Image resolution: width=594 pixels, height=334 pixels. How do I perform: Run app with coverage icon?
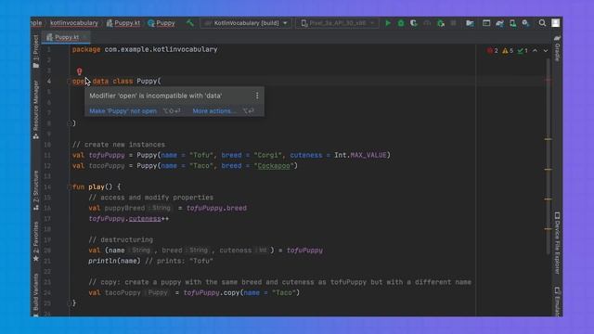pyautogui.click(x=414, y=23)
